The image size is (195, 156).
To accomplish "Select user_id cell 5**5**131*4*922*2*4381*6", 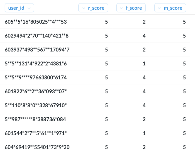I will [x=36, y=63].
